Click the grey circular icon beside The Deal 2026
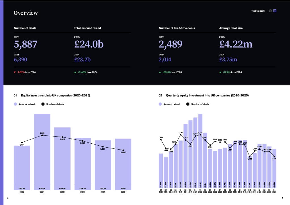The image size is (290, 205). coord(270,11)
